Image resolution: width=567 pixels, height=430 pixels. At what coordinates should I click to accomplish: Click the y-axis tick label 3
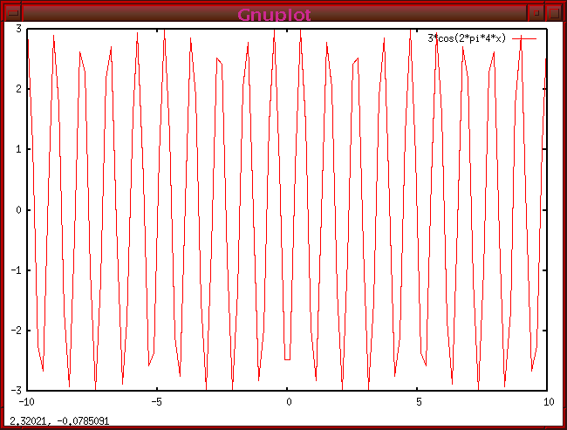pyautogui.click(x=18, y=29)
